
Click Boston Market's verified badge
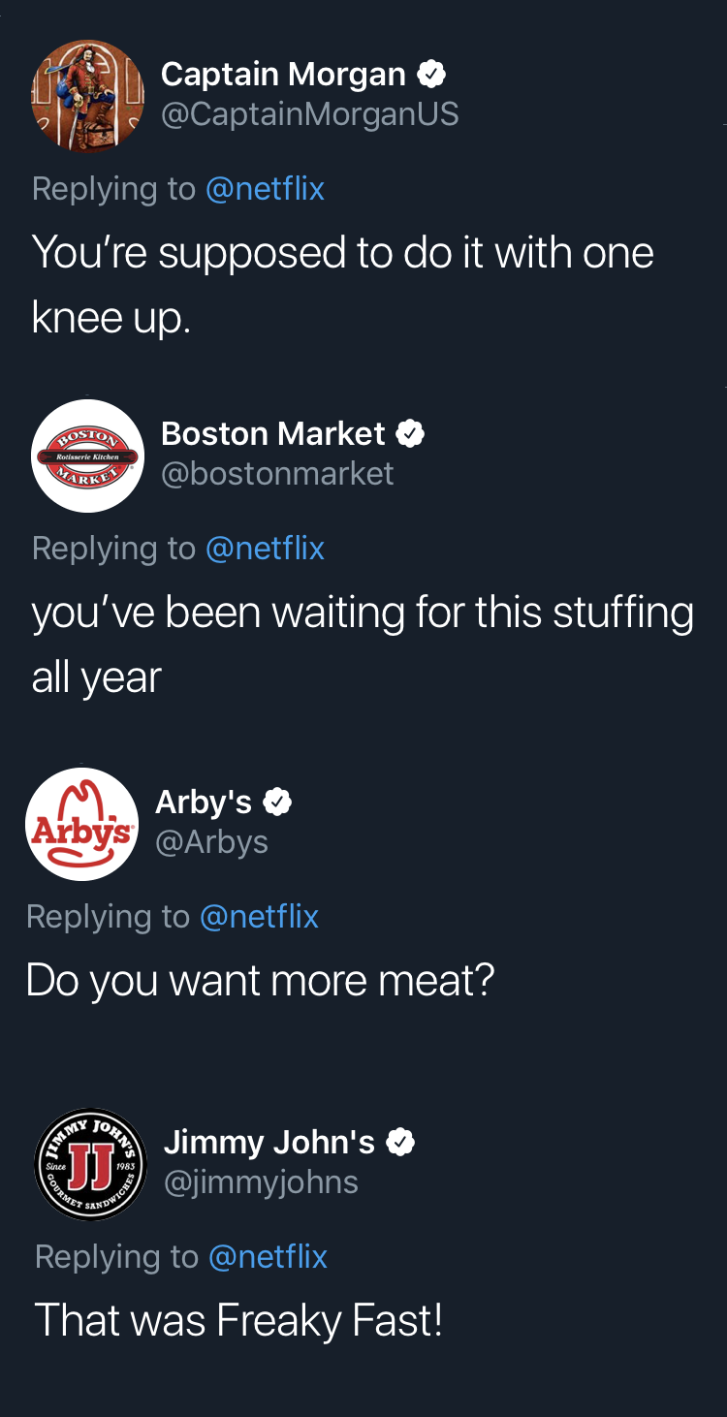tap(411, 433)
